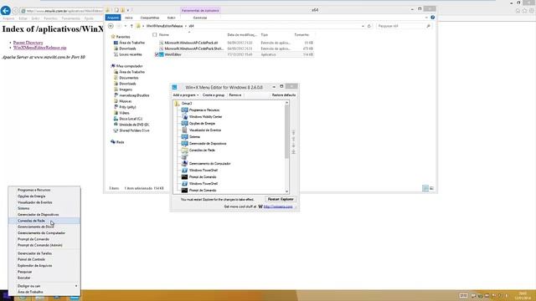Screen dimensions: 536x301
Task: Expand the Desligar ou sair submenu arrow
Action: point(76,286)
